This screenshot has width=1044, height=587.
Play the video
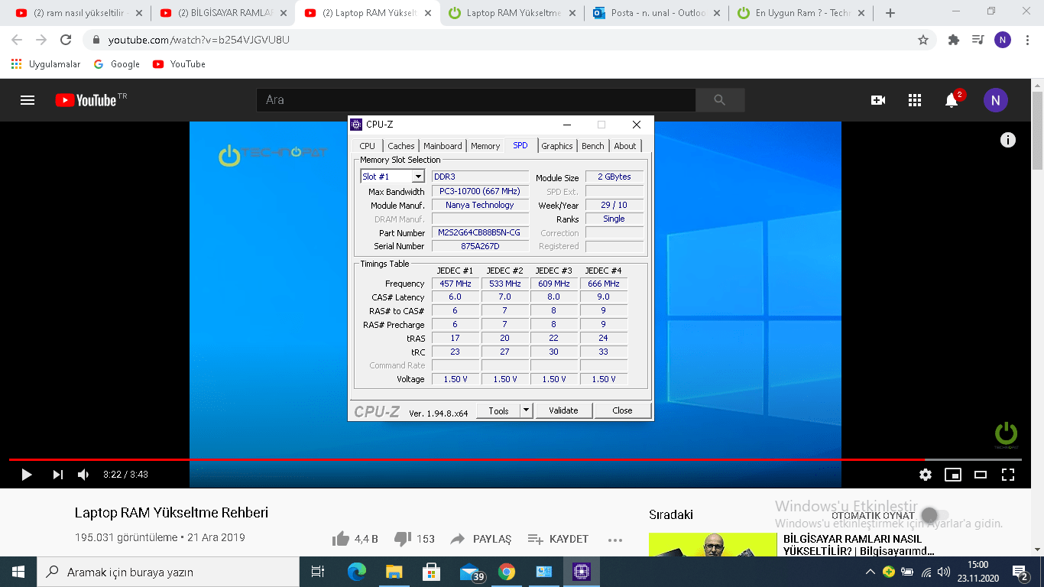pyautogui.click(x=27, y=475)
